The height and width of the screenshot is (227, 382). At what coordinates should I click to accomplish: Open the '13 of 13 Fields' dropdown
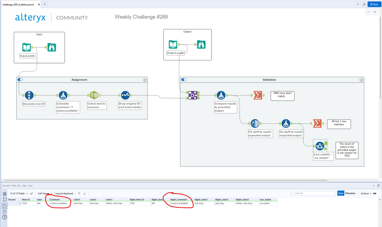[x=19, y=193]
